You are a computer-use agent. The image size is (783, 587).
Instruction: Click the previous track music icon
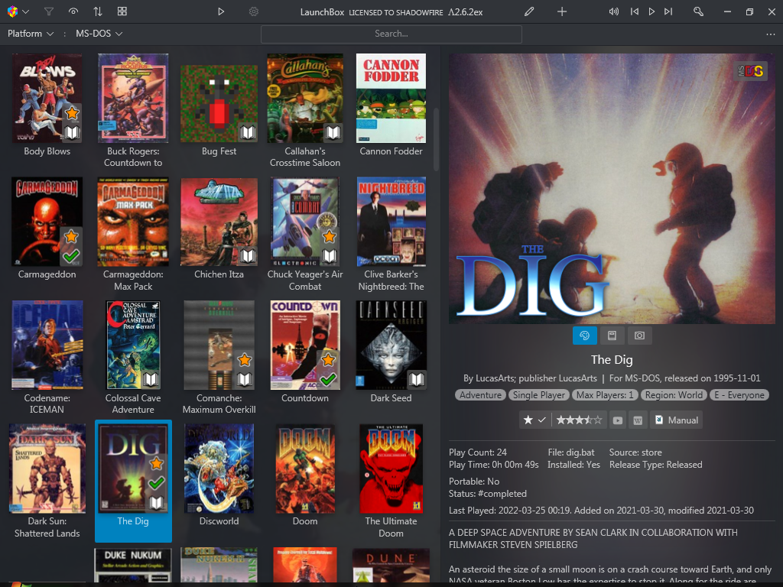coord(634,11)
